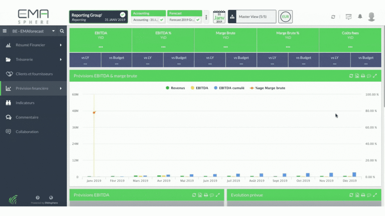Viewport: 385px width, 216px height.
Task: Select Prévision financière section
Action: [x=33, y=88]
